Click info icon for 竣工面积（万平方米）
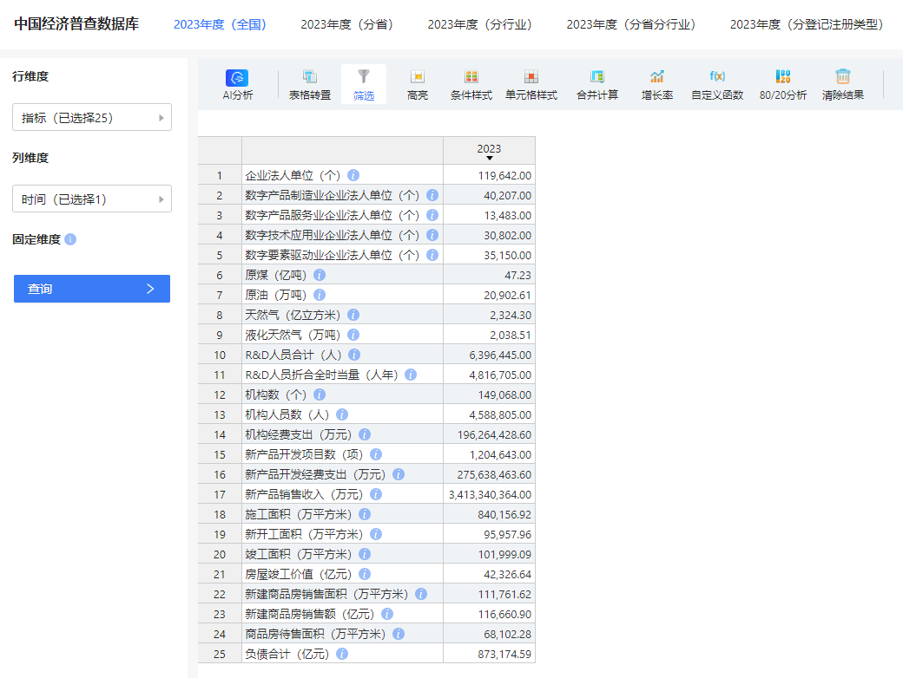 (x=365, y=554)
